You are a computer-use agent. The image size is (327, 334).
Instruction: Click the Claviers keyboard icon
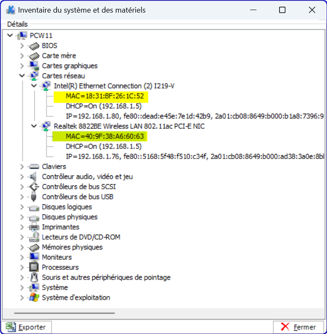click(x=34, y=167)
